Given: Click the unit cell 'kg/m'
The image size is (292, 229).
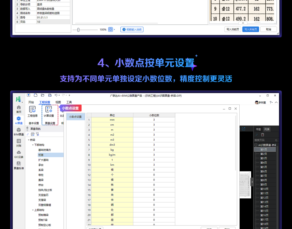Looking at the screenshot, I should (x=112, y=155).
